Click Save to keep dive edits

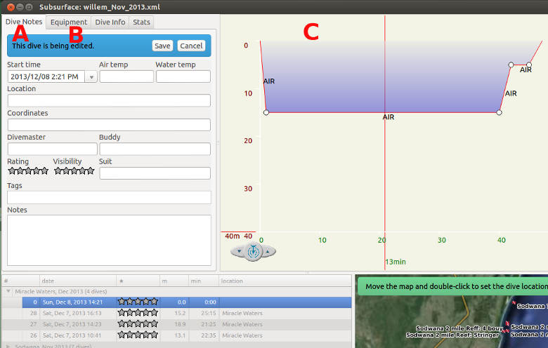point(162,46)
